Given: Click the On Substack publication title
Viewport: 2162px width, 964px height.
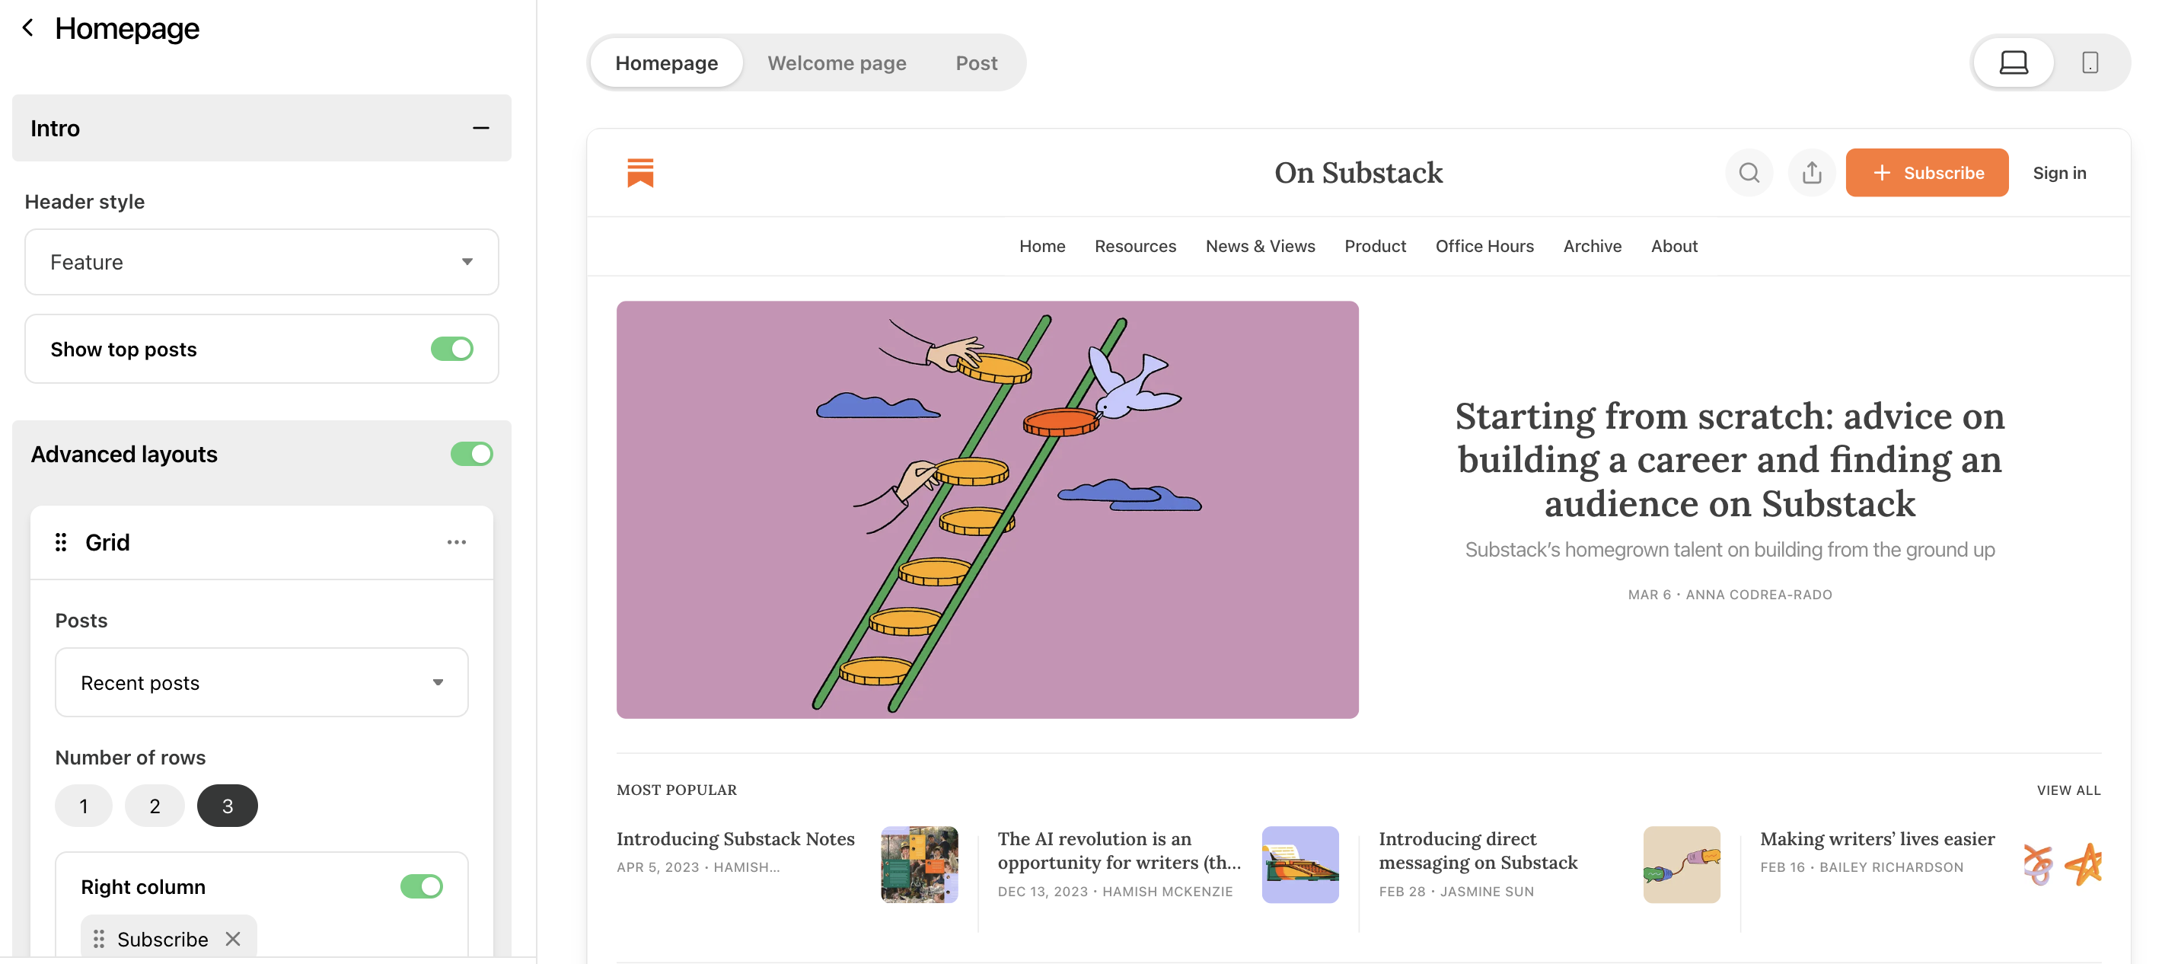Looking at the screenshot, I should pos(1358,172).
